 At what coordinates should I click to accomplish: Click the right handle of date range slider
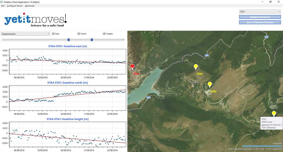coord(92,40)
